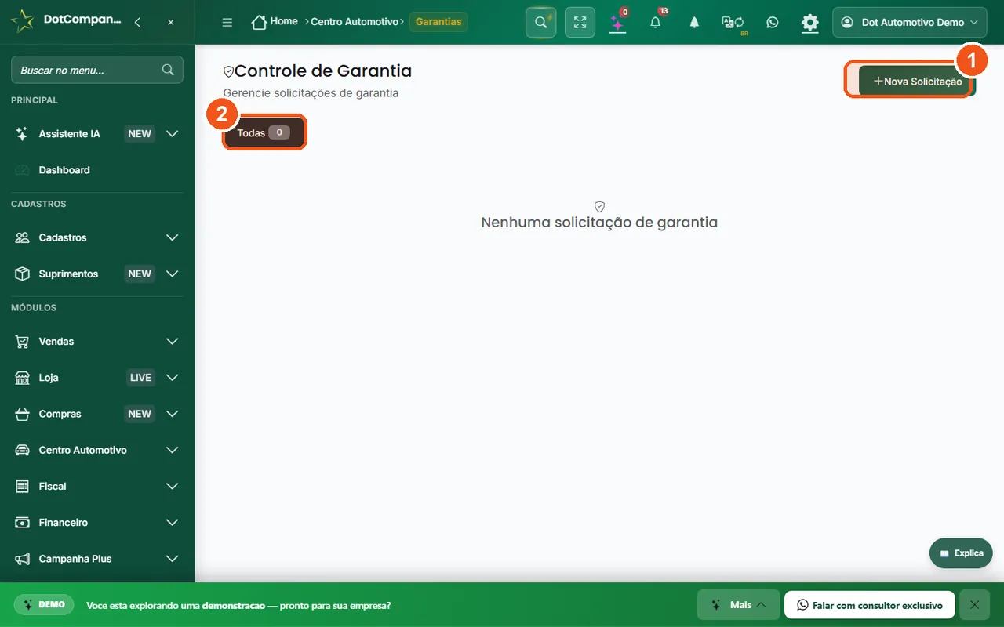Click the LIVE badge beside Loja
Viewport: 1004px width, 627px height.
pos(140,378)
